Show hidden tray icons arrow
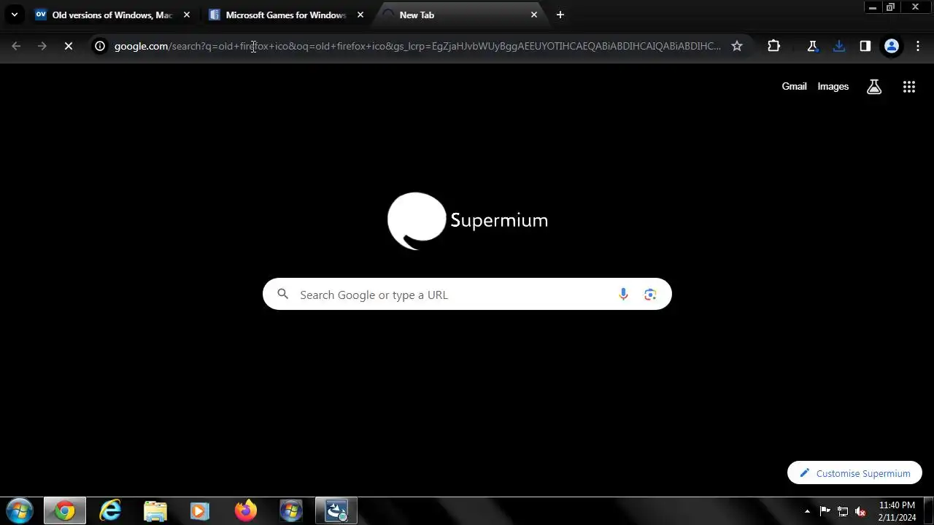934x525 pixels. tap(807, 511)
